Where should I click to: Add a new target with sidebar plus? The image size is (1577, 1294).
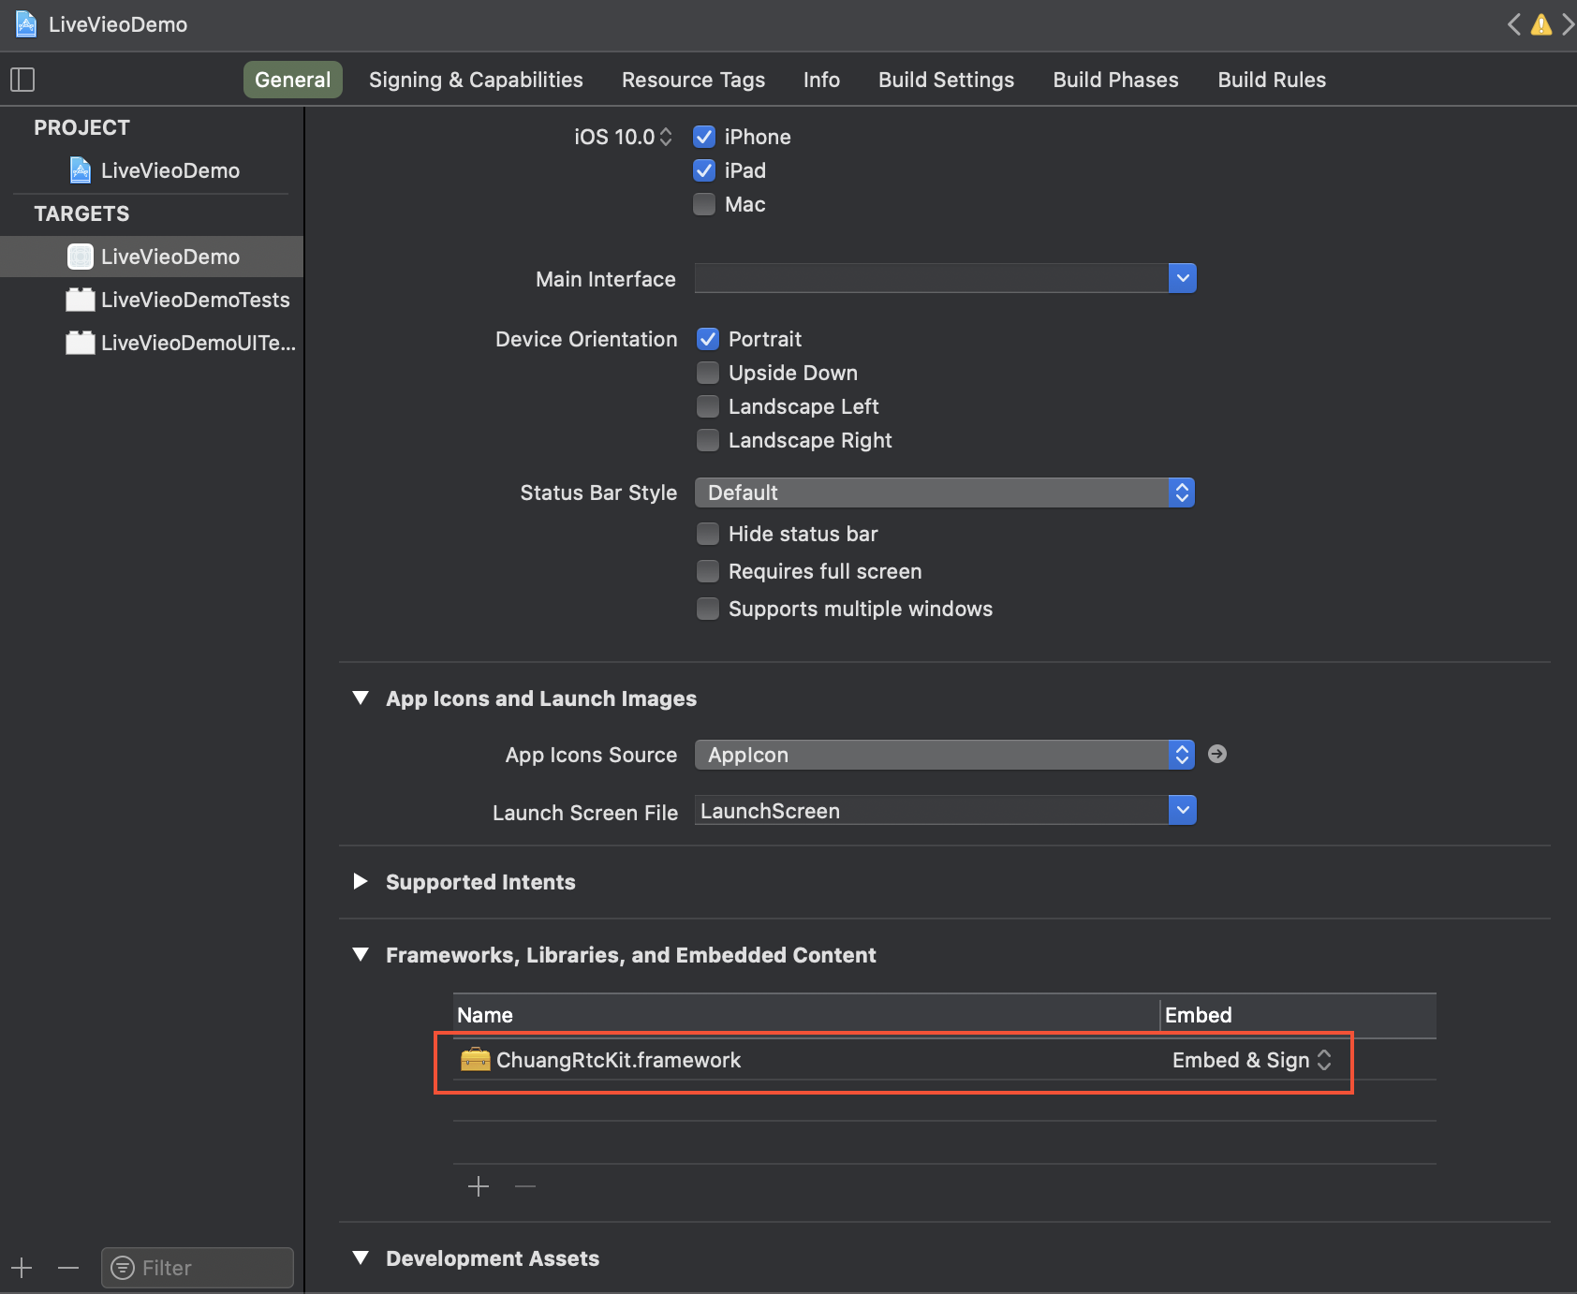22,1268
